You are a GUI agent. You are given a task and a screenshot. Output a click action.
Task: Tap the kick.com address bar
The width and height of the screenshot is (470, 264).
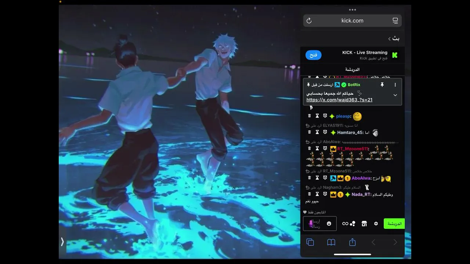point(352,21)
